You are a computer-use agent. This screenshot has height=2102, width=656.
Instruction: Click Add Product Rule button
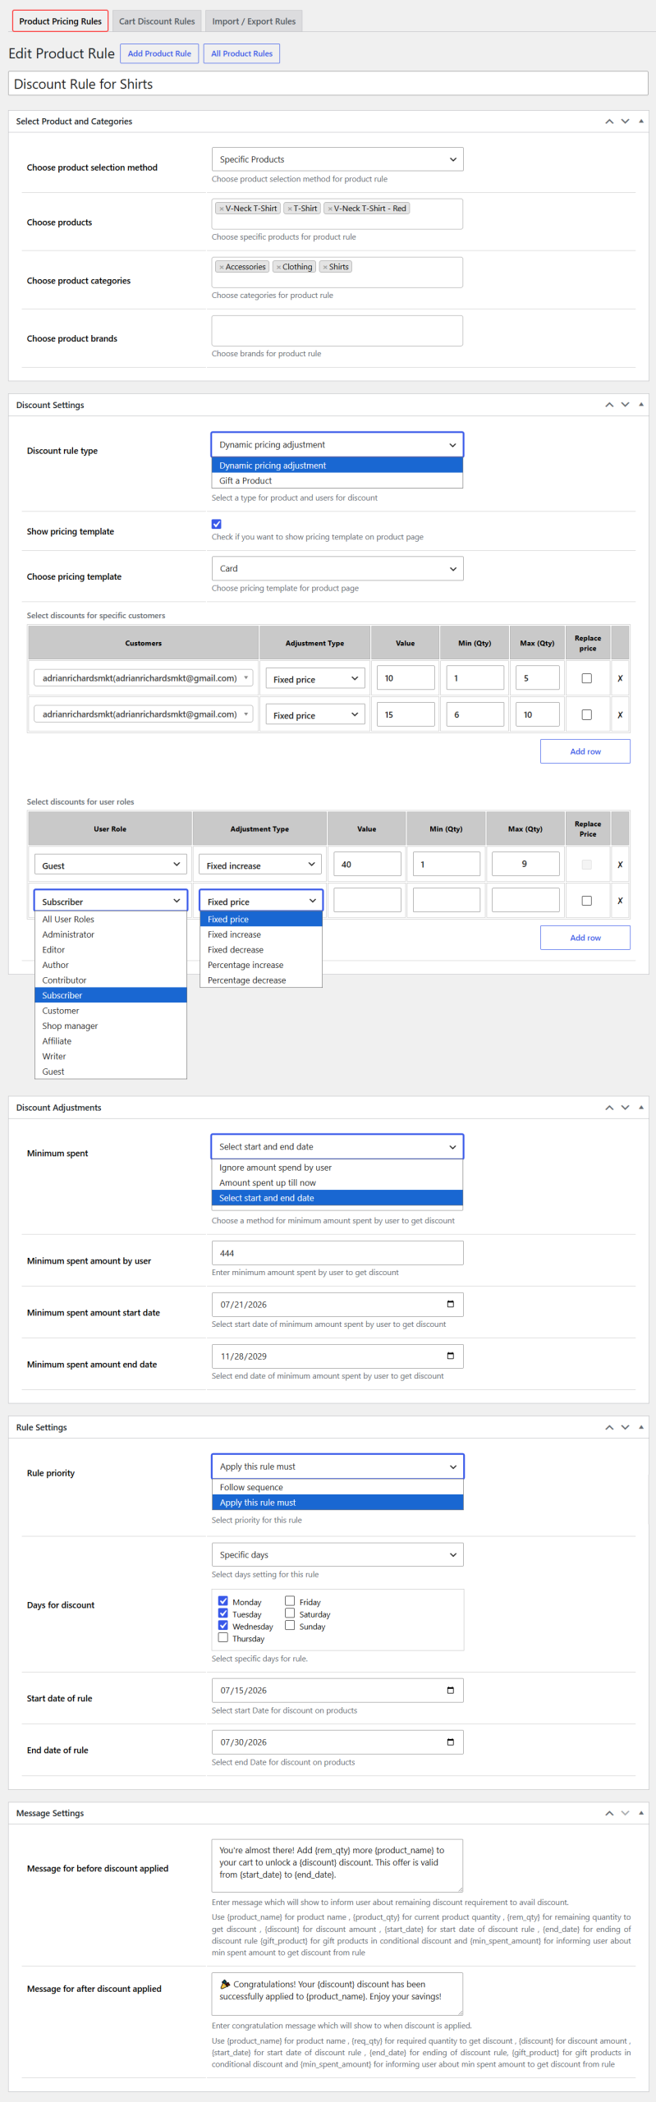click(159, 53)
